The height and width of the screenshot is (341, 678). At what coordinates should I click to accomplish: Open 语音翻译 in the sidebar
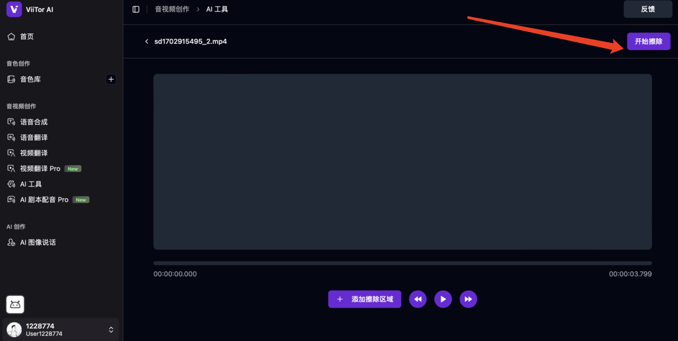33,137
